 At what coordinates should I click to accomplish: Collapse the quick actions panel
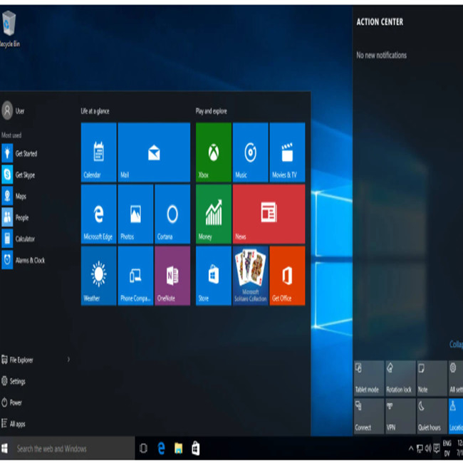pos(456,344)
